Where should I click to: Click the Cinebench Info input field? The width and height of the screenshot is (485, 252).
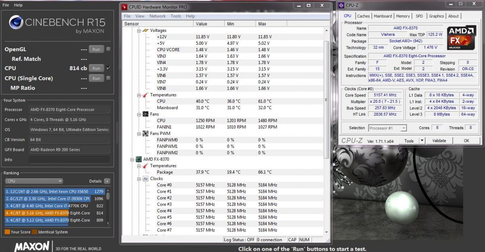pos(69,160)
